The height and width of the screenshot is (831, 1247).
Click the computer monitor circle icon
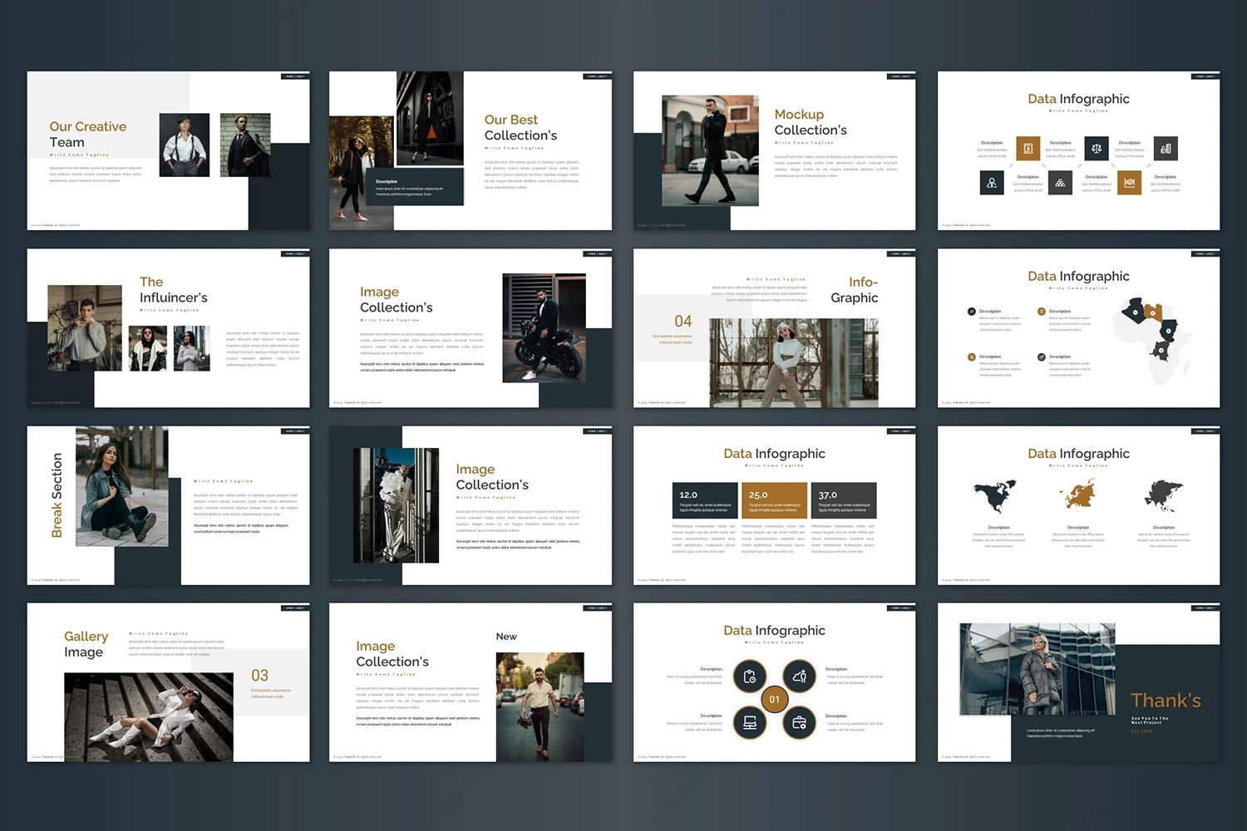point(749,722)
